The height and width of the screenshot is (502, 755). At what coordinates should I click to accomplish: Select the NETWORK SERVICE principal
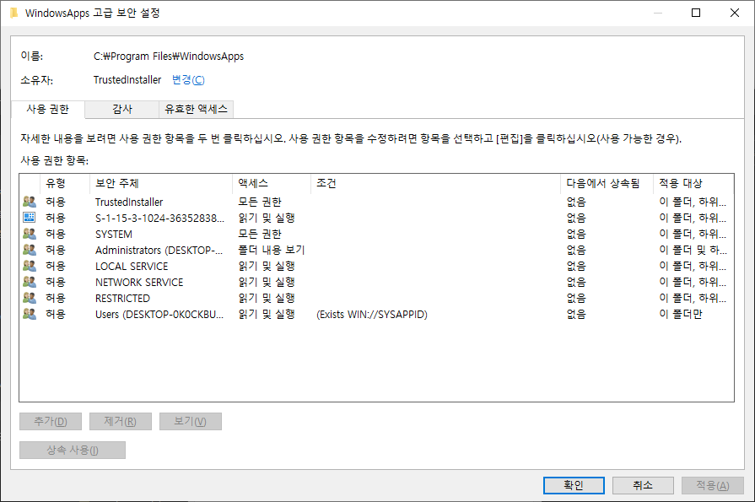coord(139,282)
